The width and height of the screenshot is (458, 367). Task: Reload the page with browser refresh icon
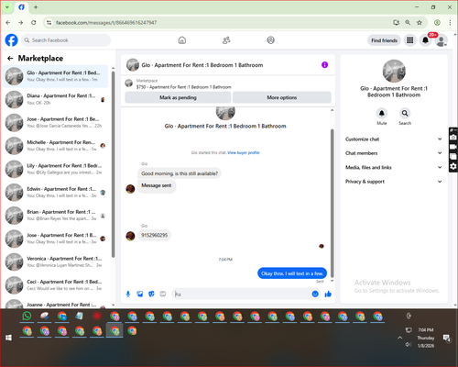tap(34, 22)
